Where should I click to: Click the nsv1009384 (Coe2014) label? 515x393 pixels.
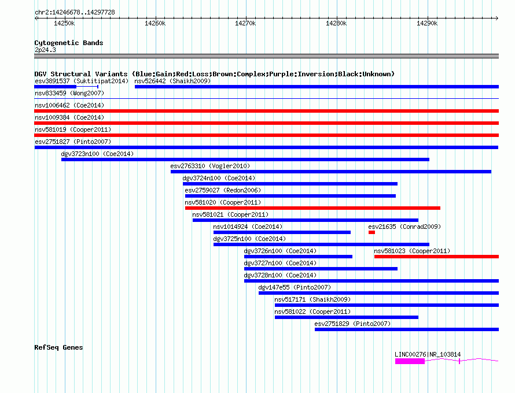(x=69, y=117)
